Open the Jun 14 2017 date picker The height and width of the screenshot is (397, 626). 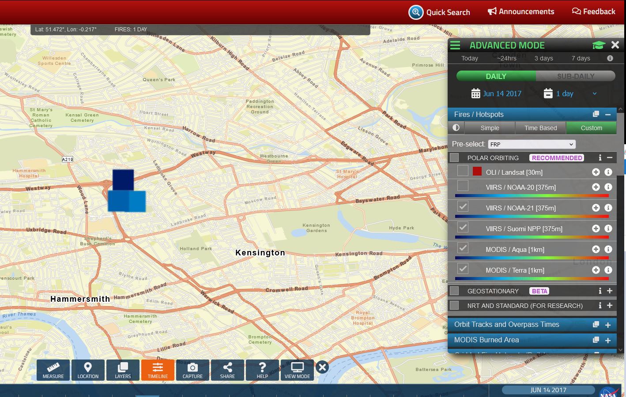click(497, 94)
